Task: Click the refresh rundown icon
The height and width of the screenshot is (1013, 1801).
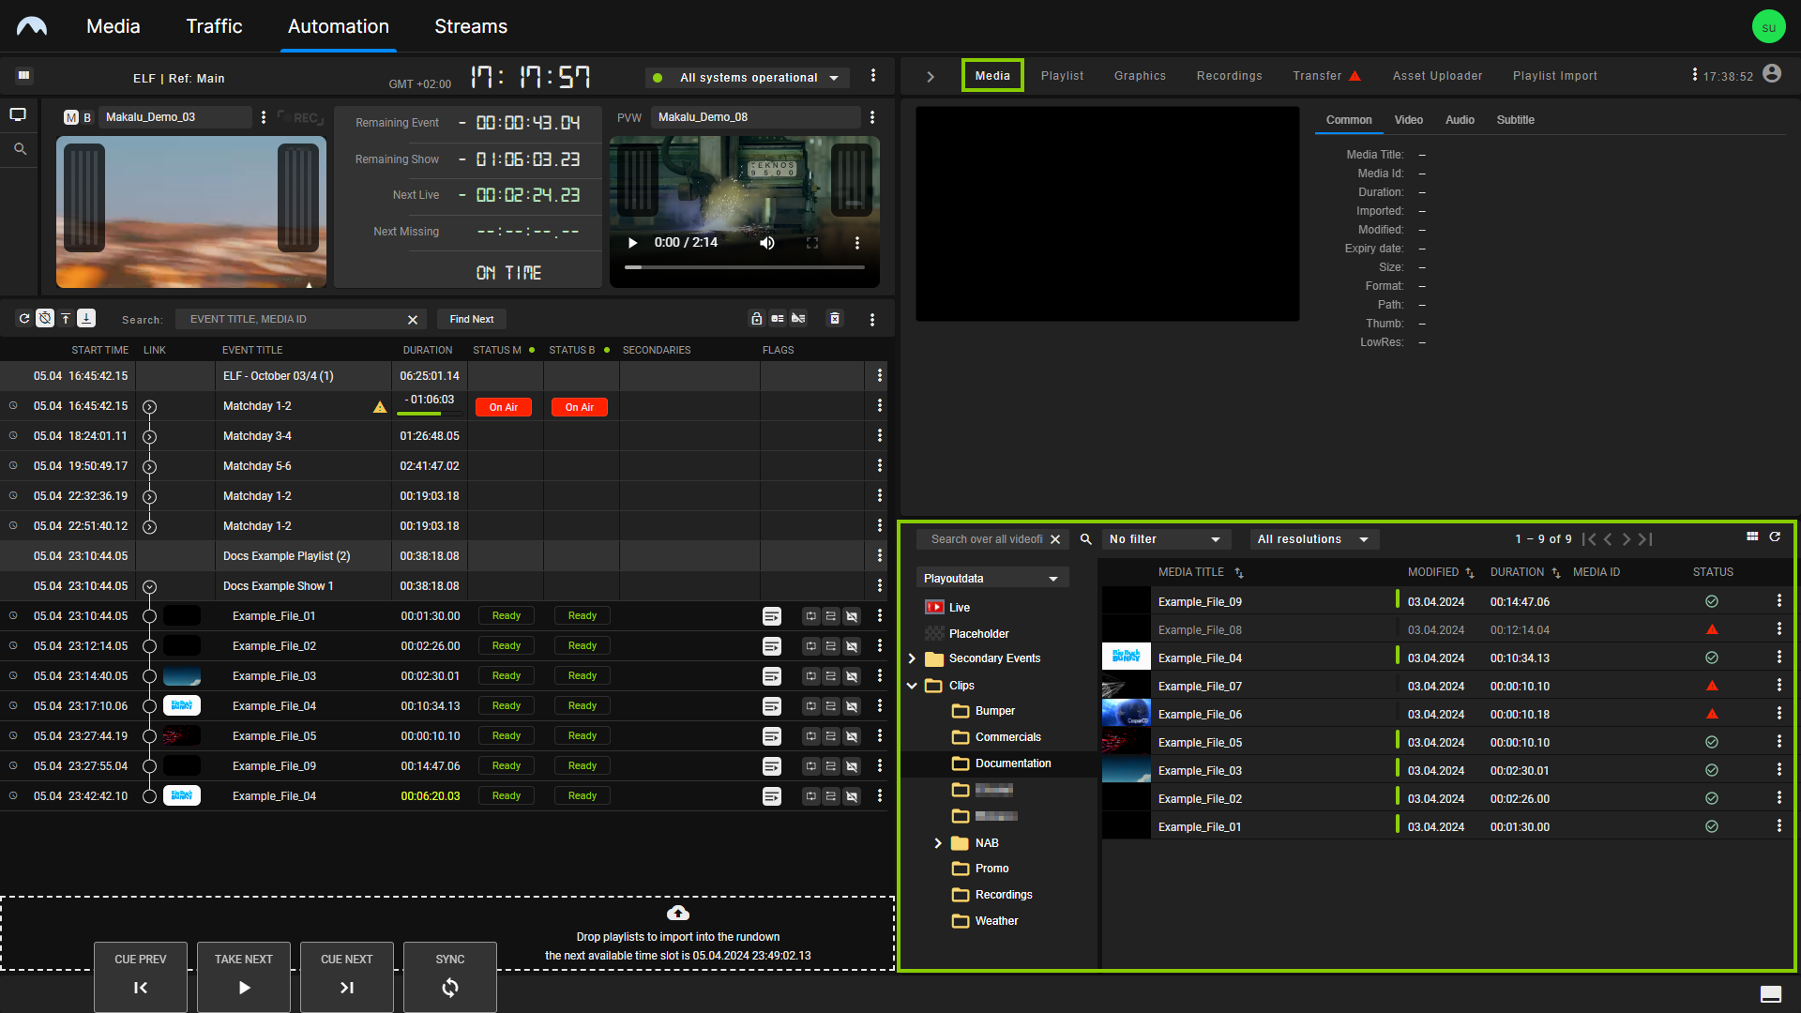Action: [24, 319]
